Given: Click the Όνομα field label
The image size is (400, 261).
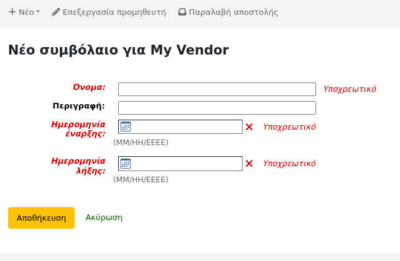Looking at the screenshot, I should [89, 87].
